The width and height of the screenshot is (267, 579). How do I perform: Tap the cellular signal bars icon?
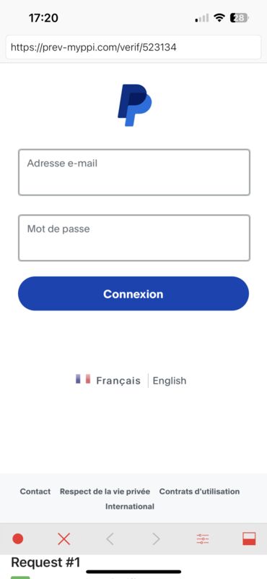[x=202, y=17]
